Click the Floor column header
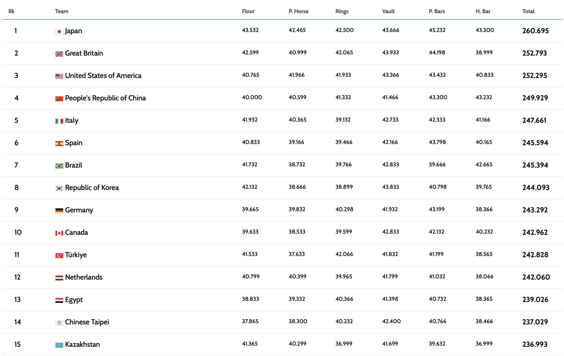Screen dimensions: 564x356 coord(248,11)
